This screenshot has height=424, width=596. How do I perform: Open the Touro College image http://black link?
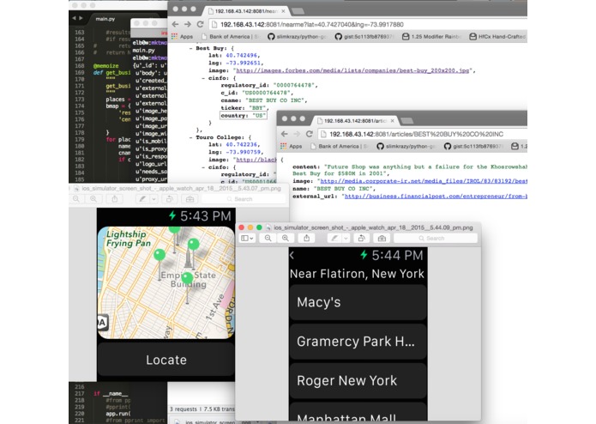pos(256,160)
